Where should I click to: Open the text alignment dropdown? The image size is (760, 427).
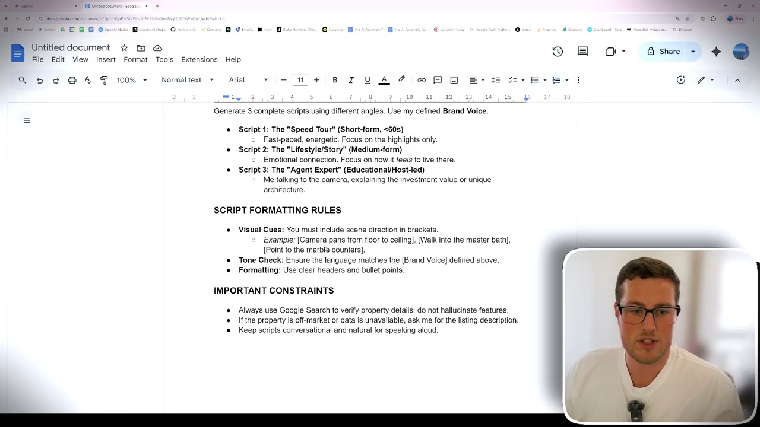pos(477,80)
